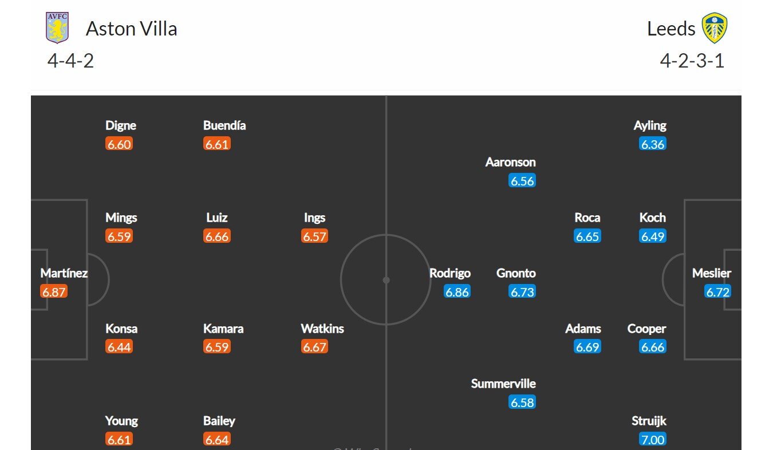Click Adams's 6.69 rating badge
The height and width of the screenshot is (450, 773).
587,347
